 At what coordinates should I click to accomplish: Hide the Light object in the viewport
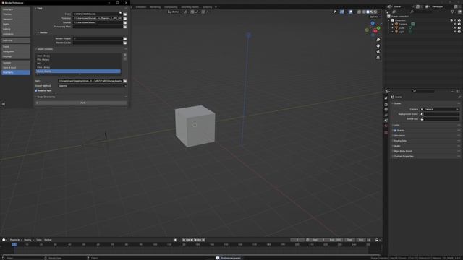455,32
